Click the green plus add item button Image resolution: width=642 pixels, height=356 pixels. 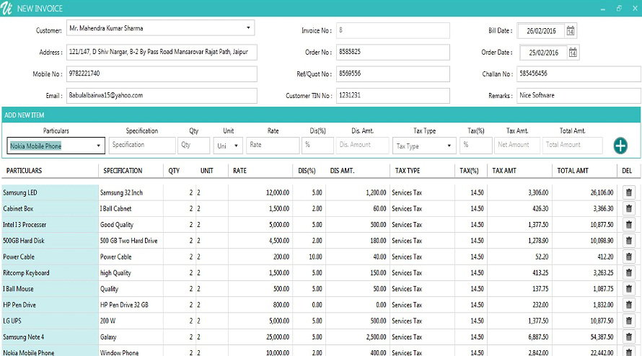[x=620, y=146]
